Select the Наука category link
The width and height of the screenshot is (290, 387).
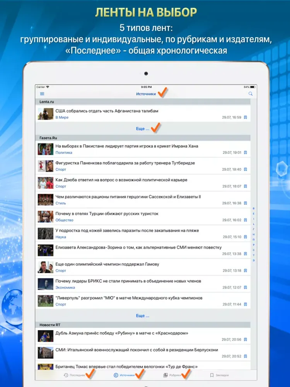point(61,237)
